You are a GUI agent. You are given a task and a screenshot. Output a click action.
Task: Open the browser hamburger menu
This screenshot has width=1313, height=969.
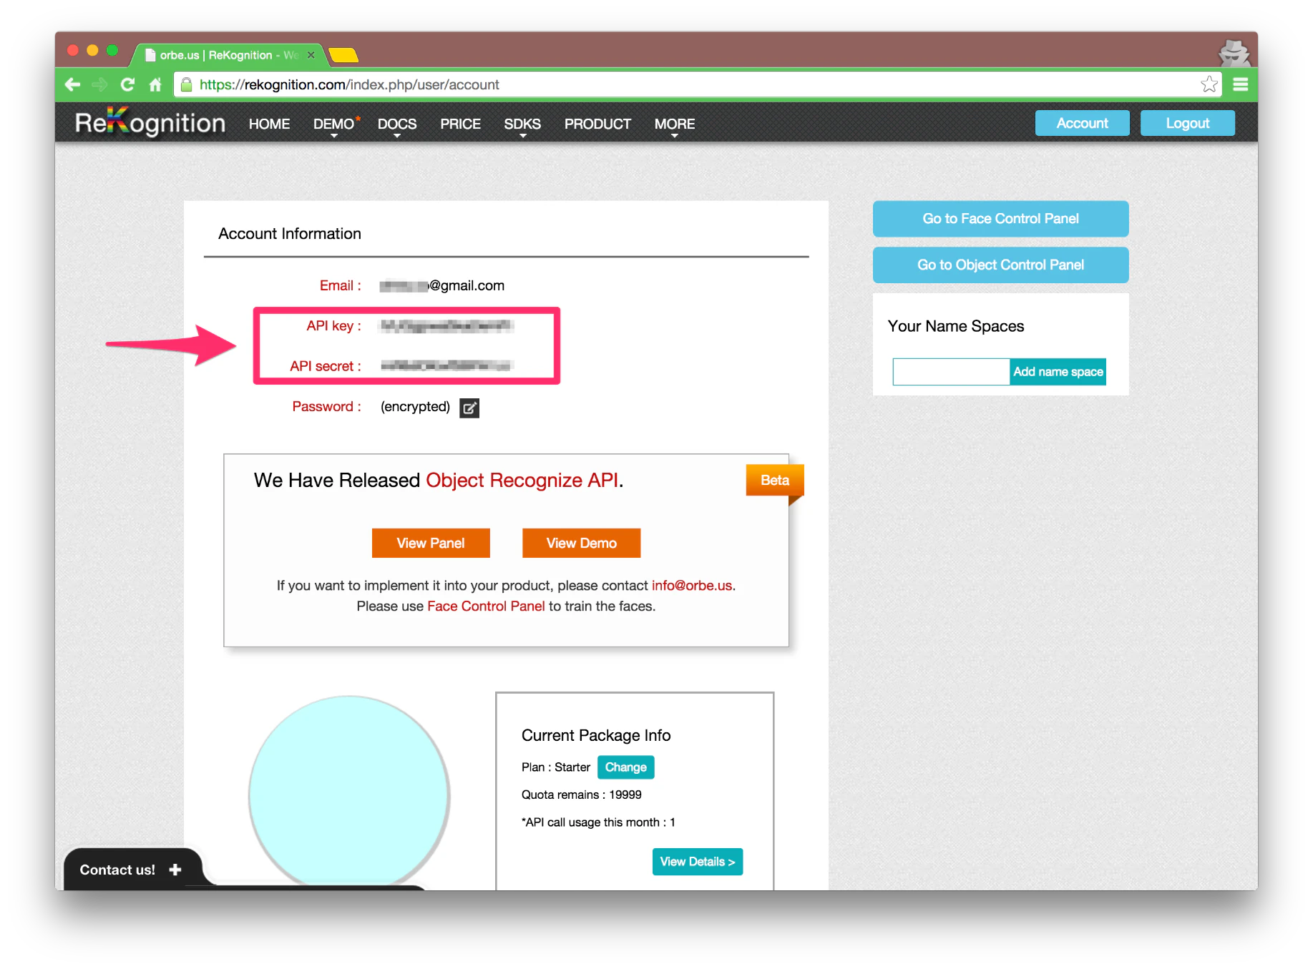point(1241,84)
